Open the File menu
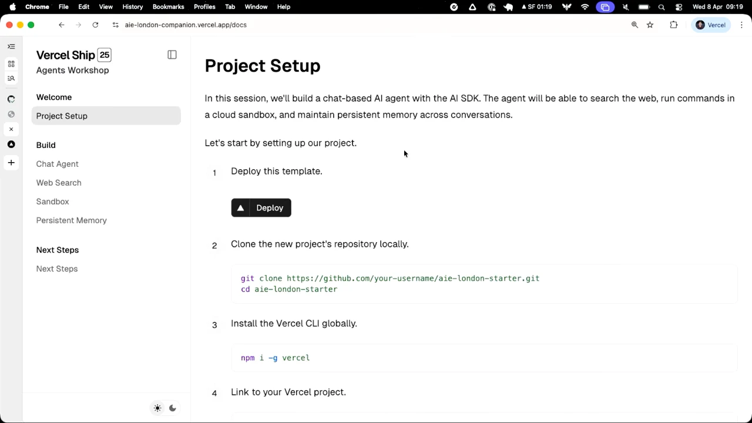 tap(63, 6)
